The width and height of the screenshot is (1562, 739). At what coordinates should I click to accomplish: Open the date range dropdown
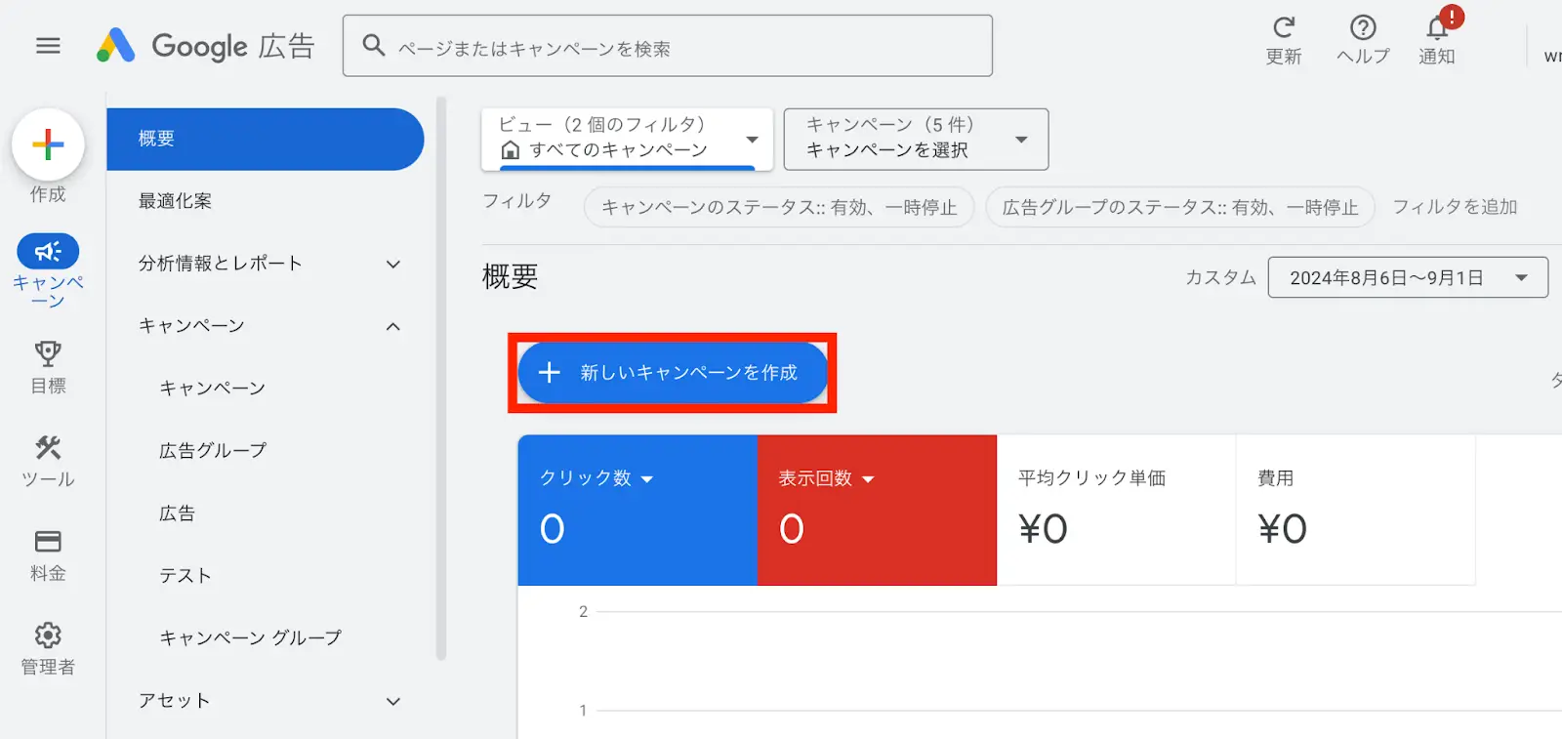pyautogui.click(x=1408, y=277)
